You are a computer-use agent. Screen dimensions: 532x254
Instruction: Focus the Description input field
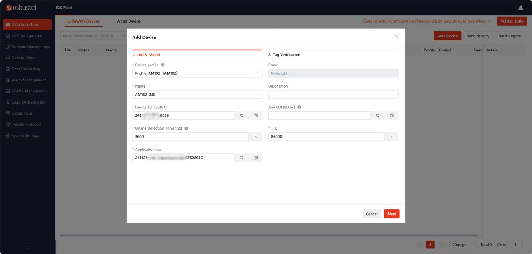pos(333,94)
